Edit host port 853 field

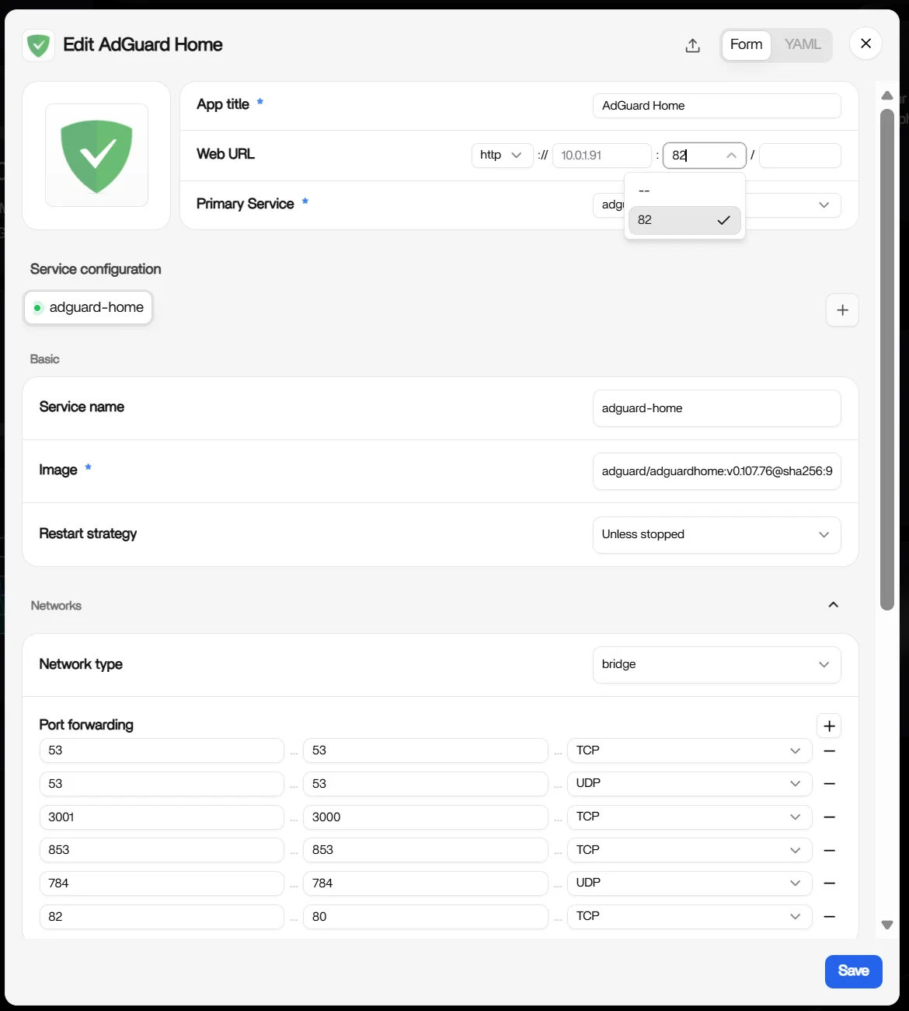click(162, 850)
